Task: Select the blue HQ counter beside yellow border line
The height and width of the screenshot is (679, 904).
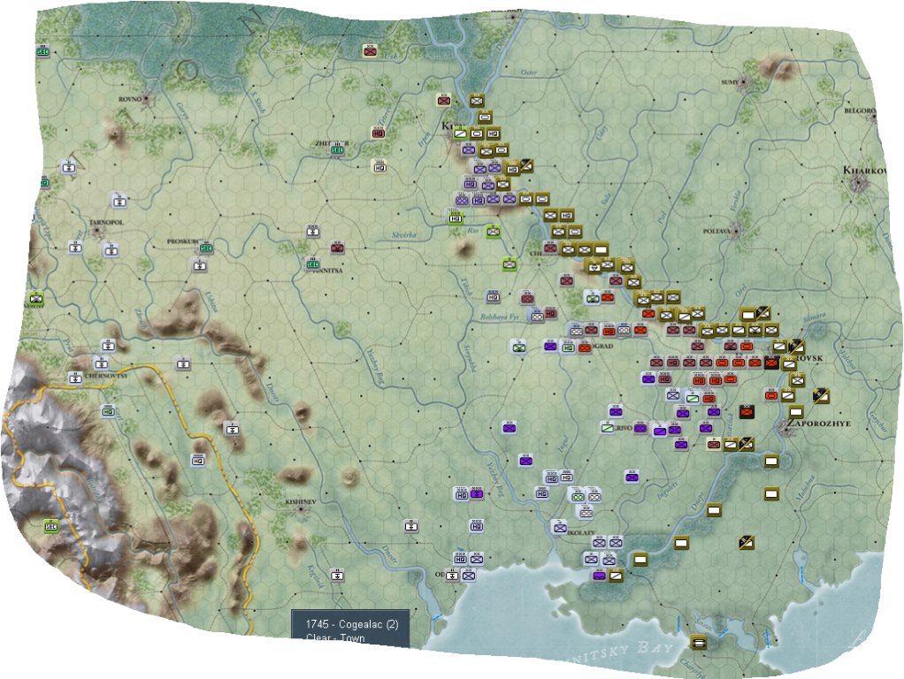Action: 198,460
